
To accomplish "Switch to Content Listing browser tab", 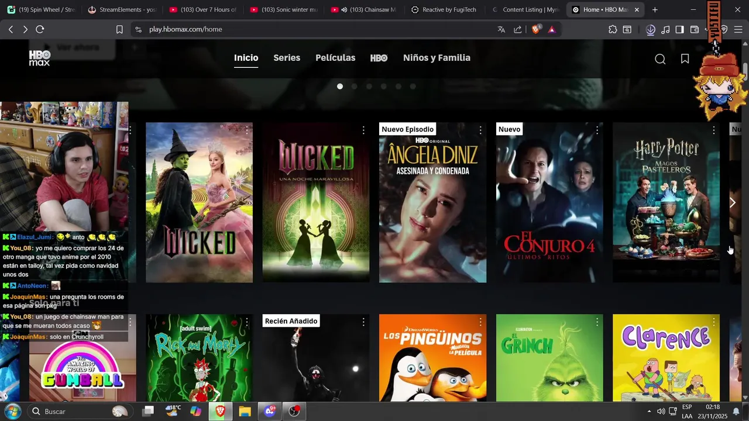I will click(x=525, y=10).
